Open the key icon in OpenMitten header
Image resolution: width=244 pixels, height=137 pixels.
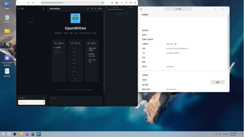[x=88, y=9]
